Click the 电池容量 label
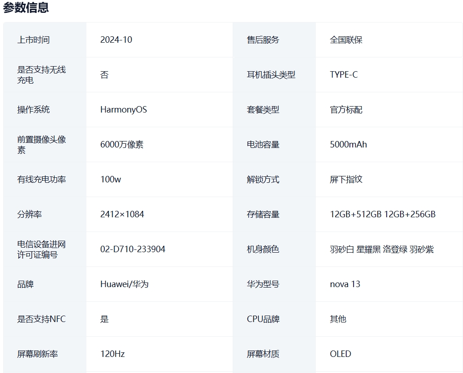Image resolution: width=463 pixels, height=373 pixels. coord(263,145)
